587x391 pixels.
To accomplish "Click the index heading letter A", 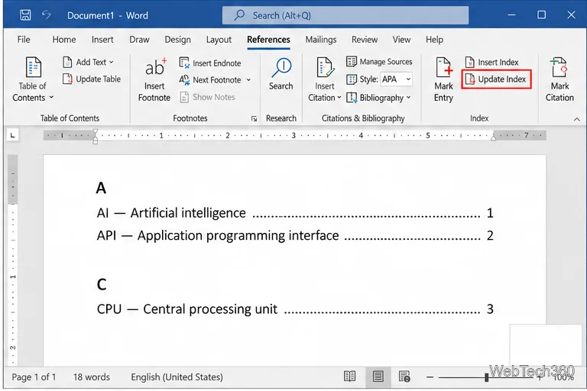I will pos(101,188).
